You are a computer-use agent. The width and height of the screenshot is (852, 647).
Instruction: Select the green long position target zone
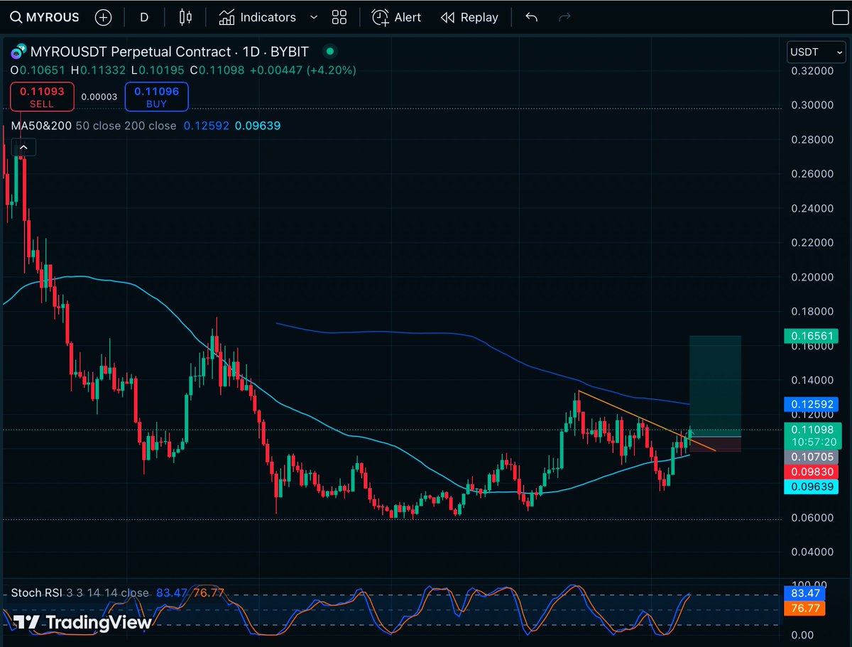pos(716,386)
